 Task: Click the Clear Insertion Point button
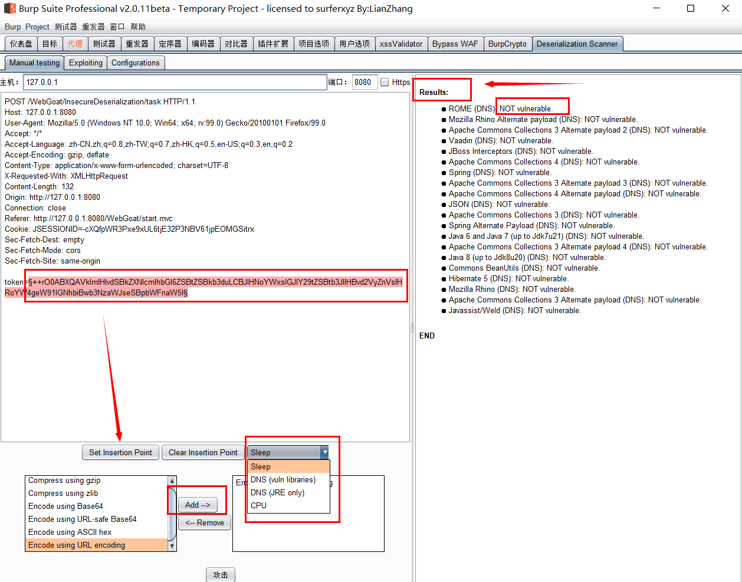(203, 452)
